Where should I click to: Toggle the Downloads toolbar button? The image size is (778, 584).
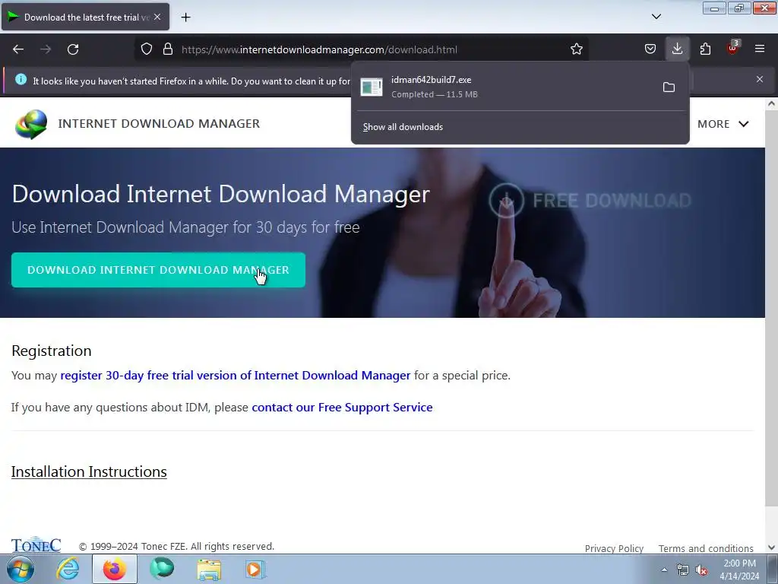[677, 49]
